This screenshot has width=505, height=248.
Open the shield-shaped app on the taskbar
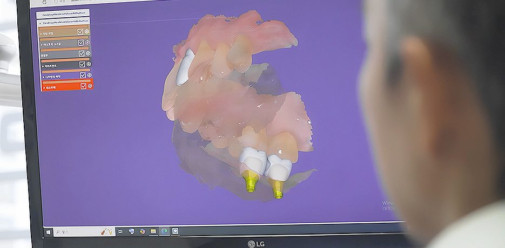[175, 231]
